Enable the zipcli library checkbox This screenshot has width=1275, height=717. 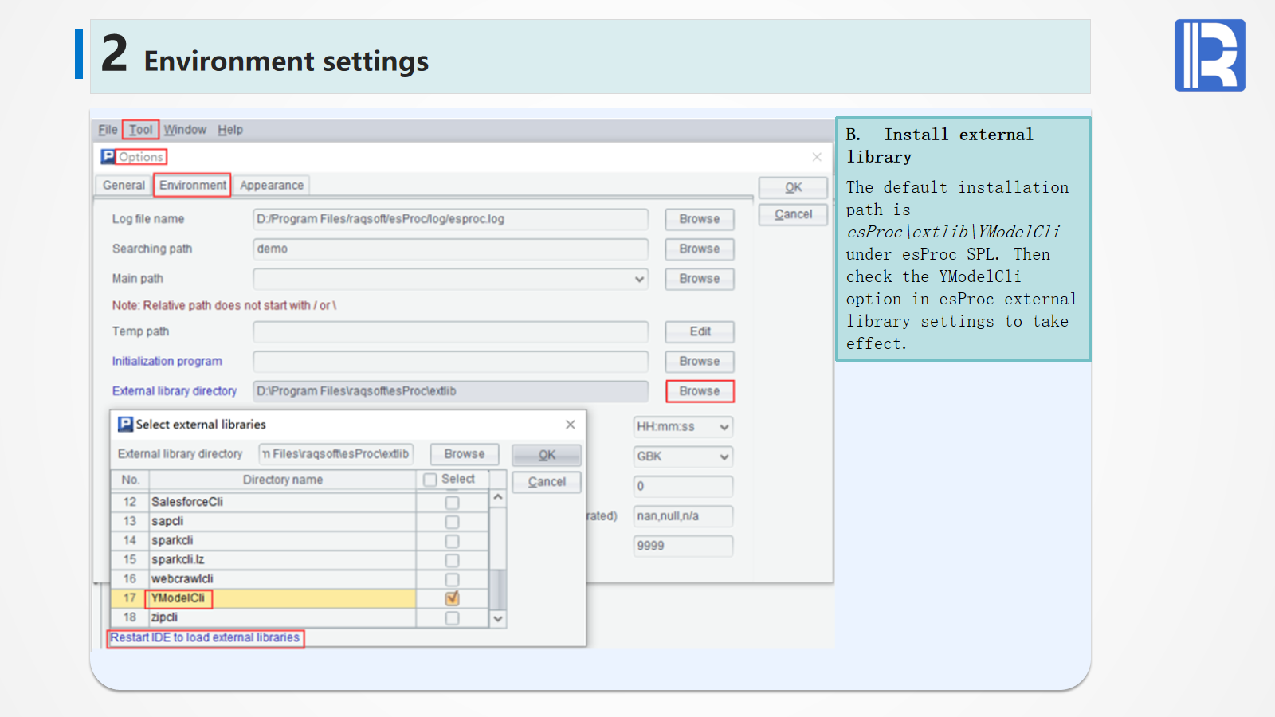[x=453, y=618]
